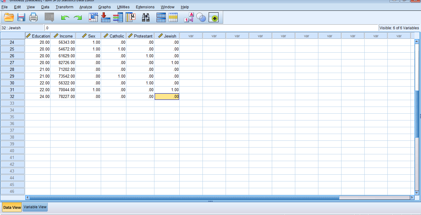Click Income cell 73542.00
Screen dimensions: 421x215
[63, 76]
